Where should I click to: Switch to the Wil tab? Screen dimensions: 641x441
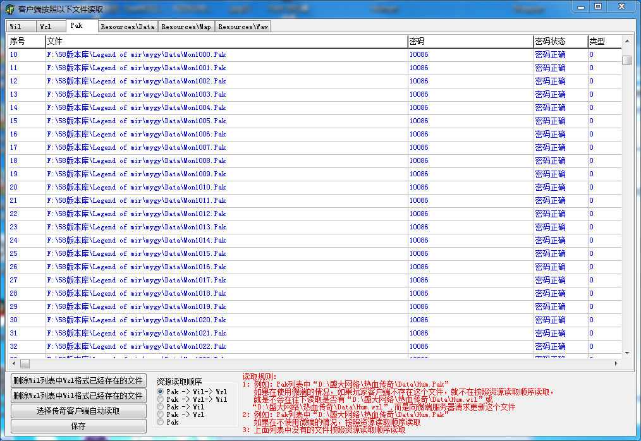click(x=16, y=27)
